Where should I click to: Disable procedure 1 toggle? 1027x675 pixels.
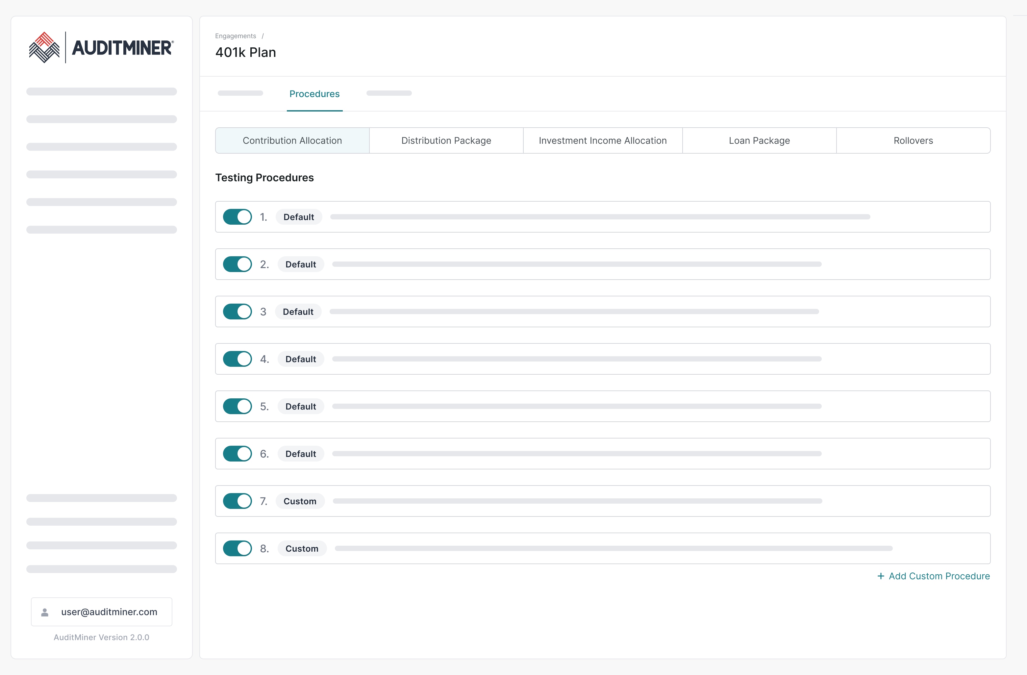[237, 217]
